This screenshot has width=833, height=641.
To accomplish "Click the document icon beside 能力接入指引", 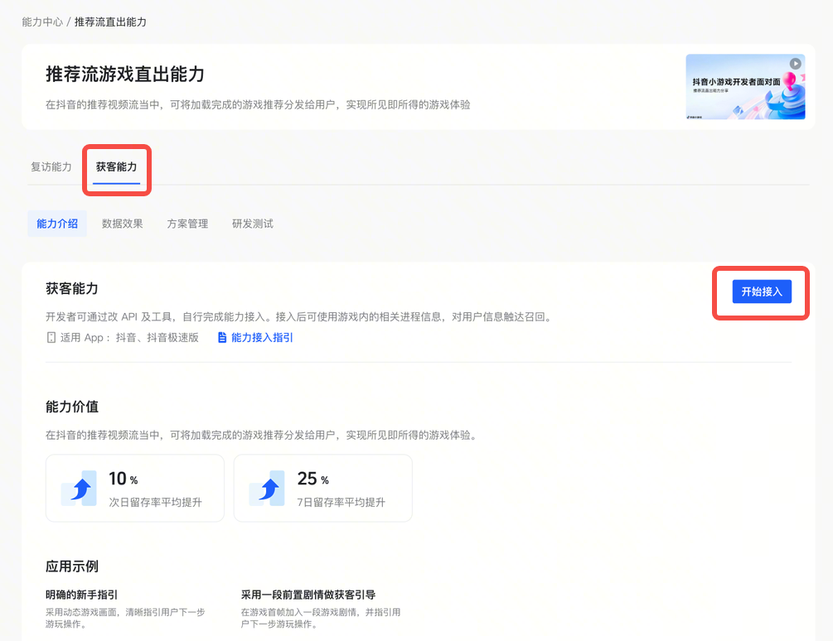I will pyautogui.click(x=221, y=338).
